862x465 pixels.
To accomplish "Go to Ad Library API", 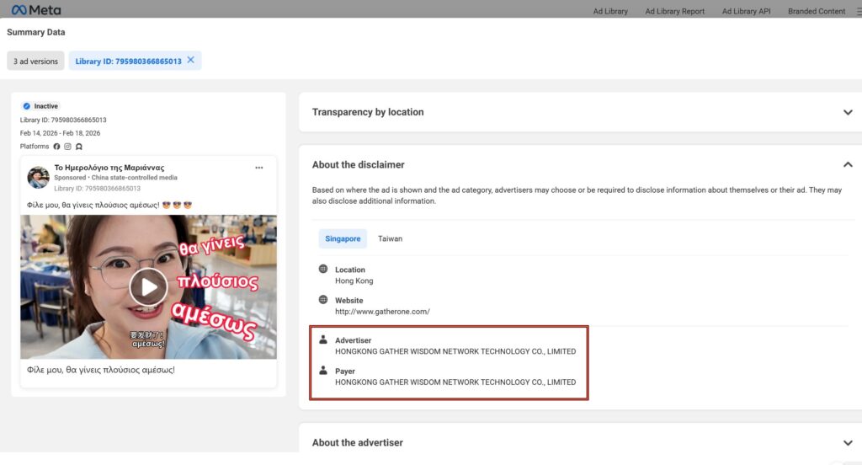I will [x=746, y=11].
